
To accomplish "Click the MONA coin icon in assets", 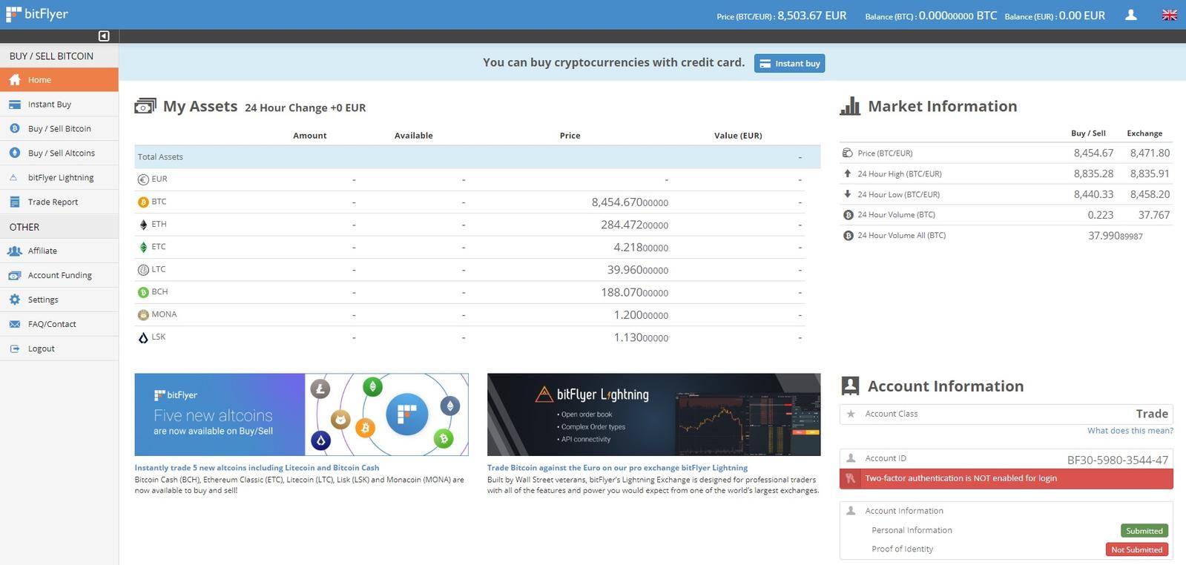I will click(x=143, y=315).
